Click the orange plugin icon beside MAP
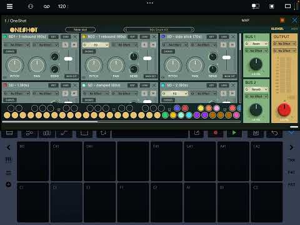This screenshot has width=300, height=225. (282, 20)
